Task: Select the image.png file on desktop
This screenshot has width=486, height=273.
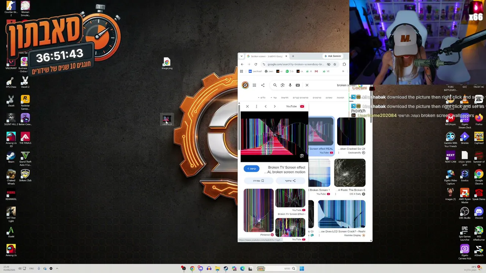Action: click(x=167, y=63)
